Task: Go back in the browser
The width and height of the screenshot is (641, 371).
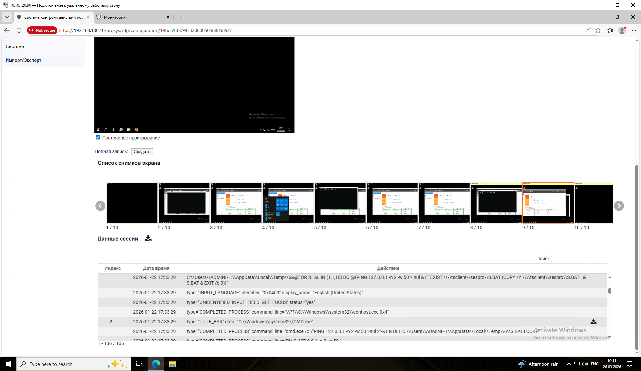Action: pyautogui.click(x=7, y=30)
